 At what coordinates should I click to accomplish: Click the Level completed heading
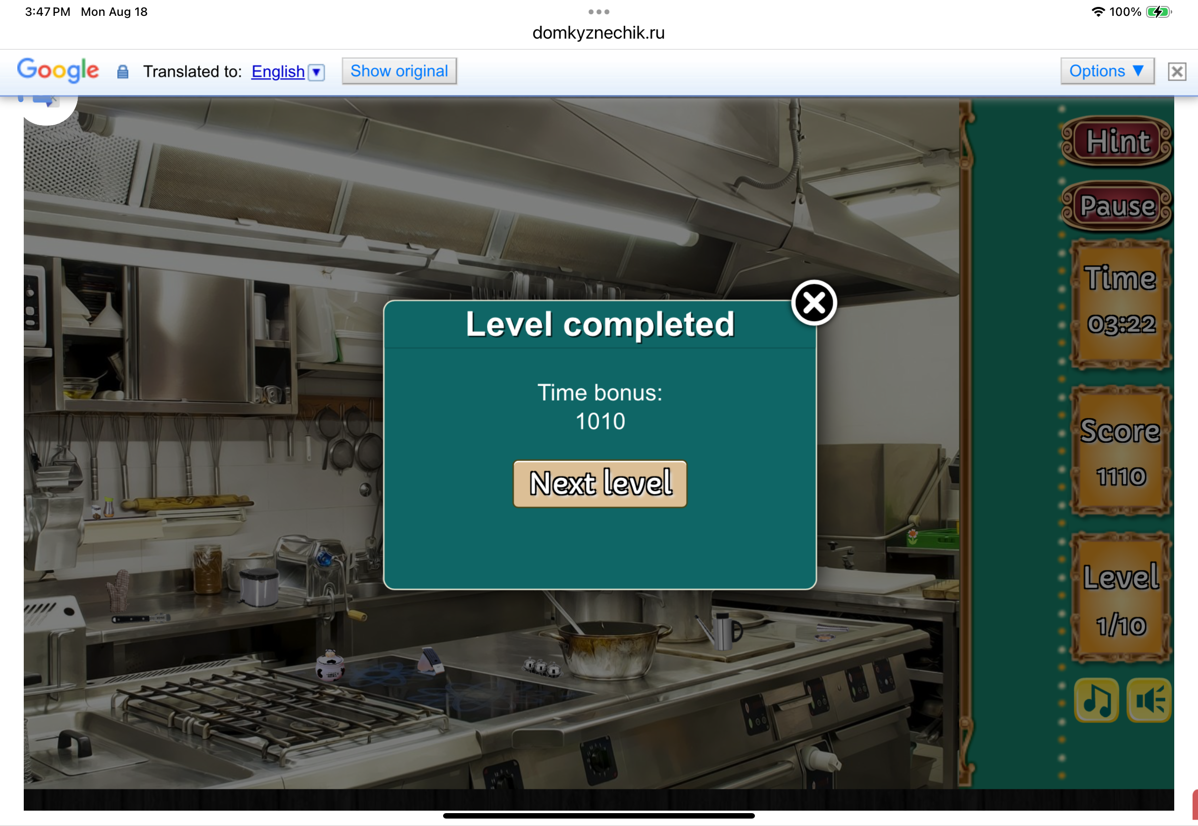click(x=600, y=324)
